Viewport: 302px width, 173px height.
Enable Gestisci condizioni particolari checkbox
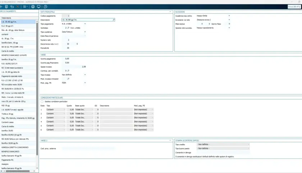coord(42,102)
